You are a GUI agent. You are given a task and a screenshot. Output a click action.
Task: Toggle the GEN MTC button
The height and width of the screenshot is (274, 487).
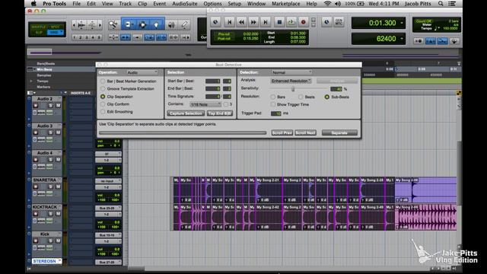click(339, 22)
